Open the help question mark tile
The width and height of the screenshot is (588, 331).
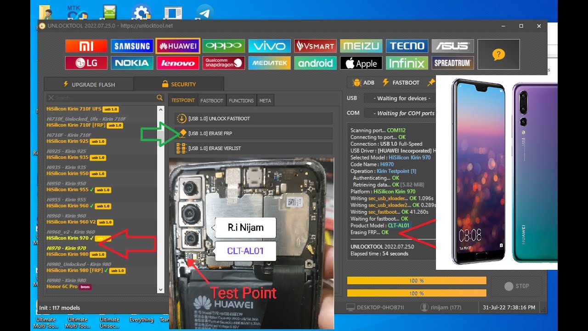click(x=498, y=55)
